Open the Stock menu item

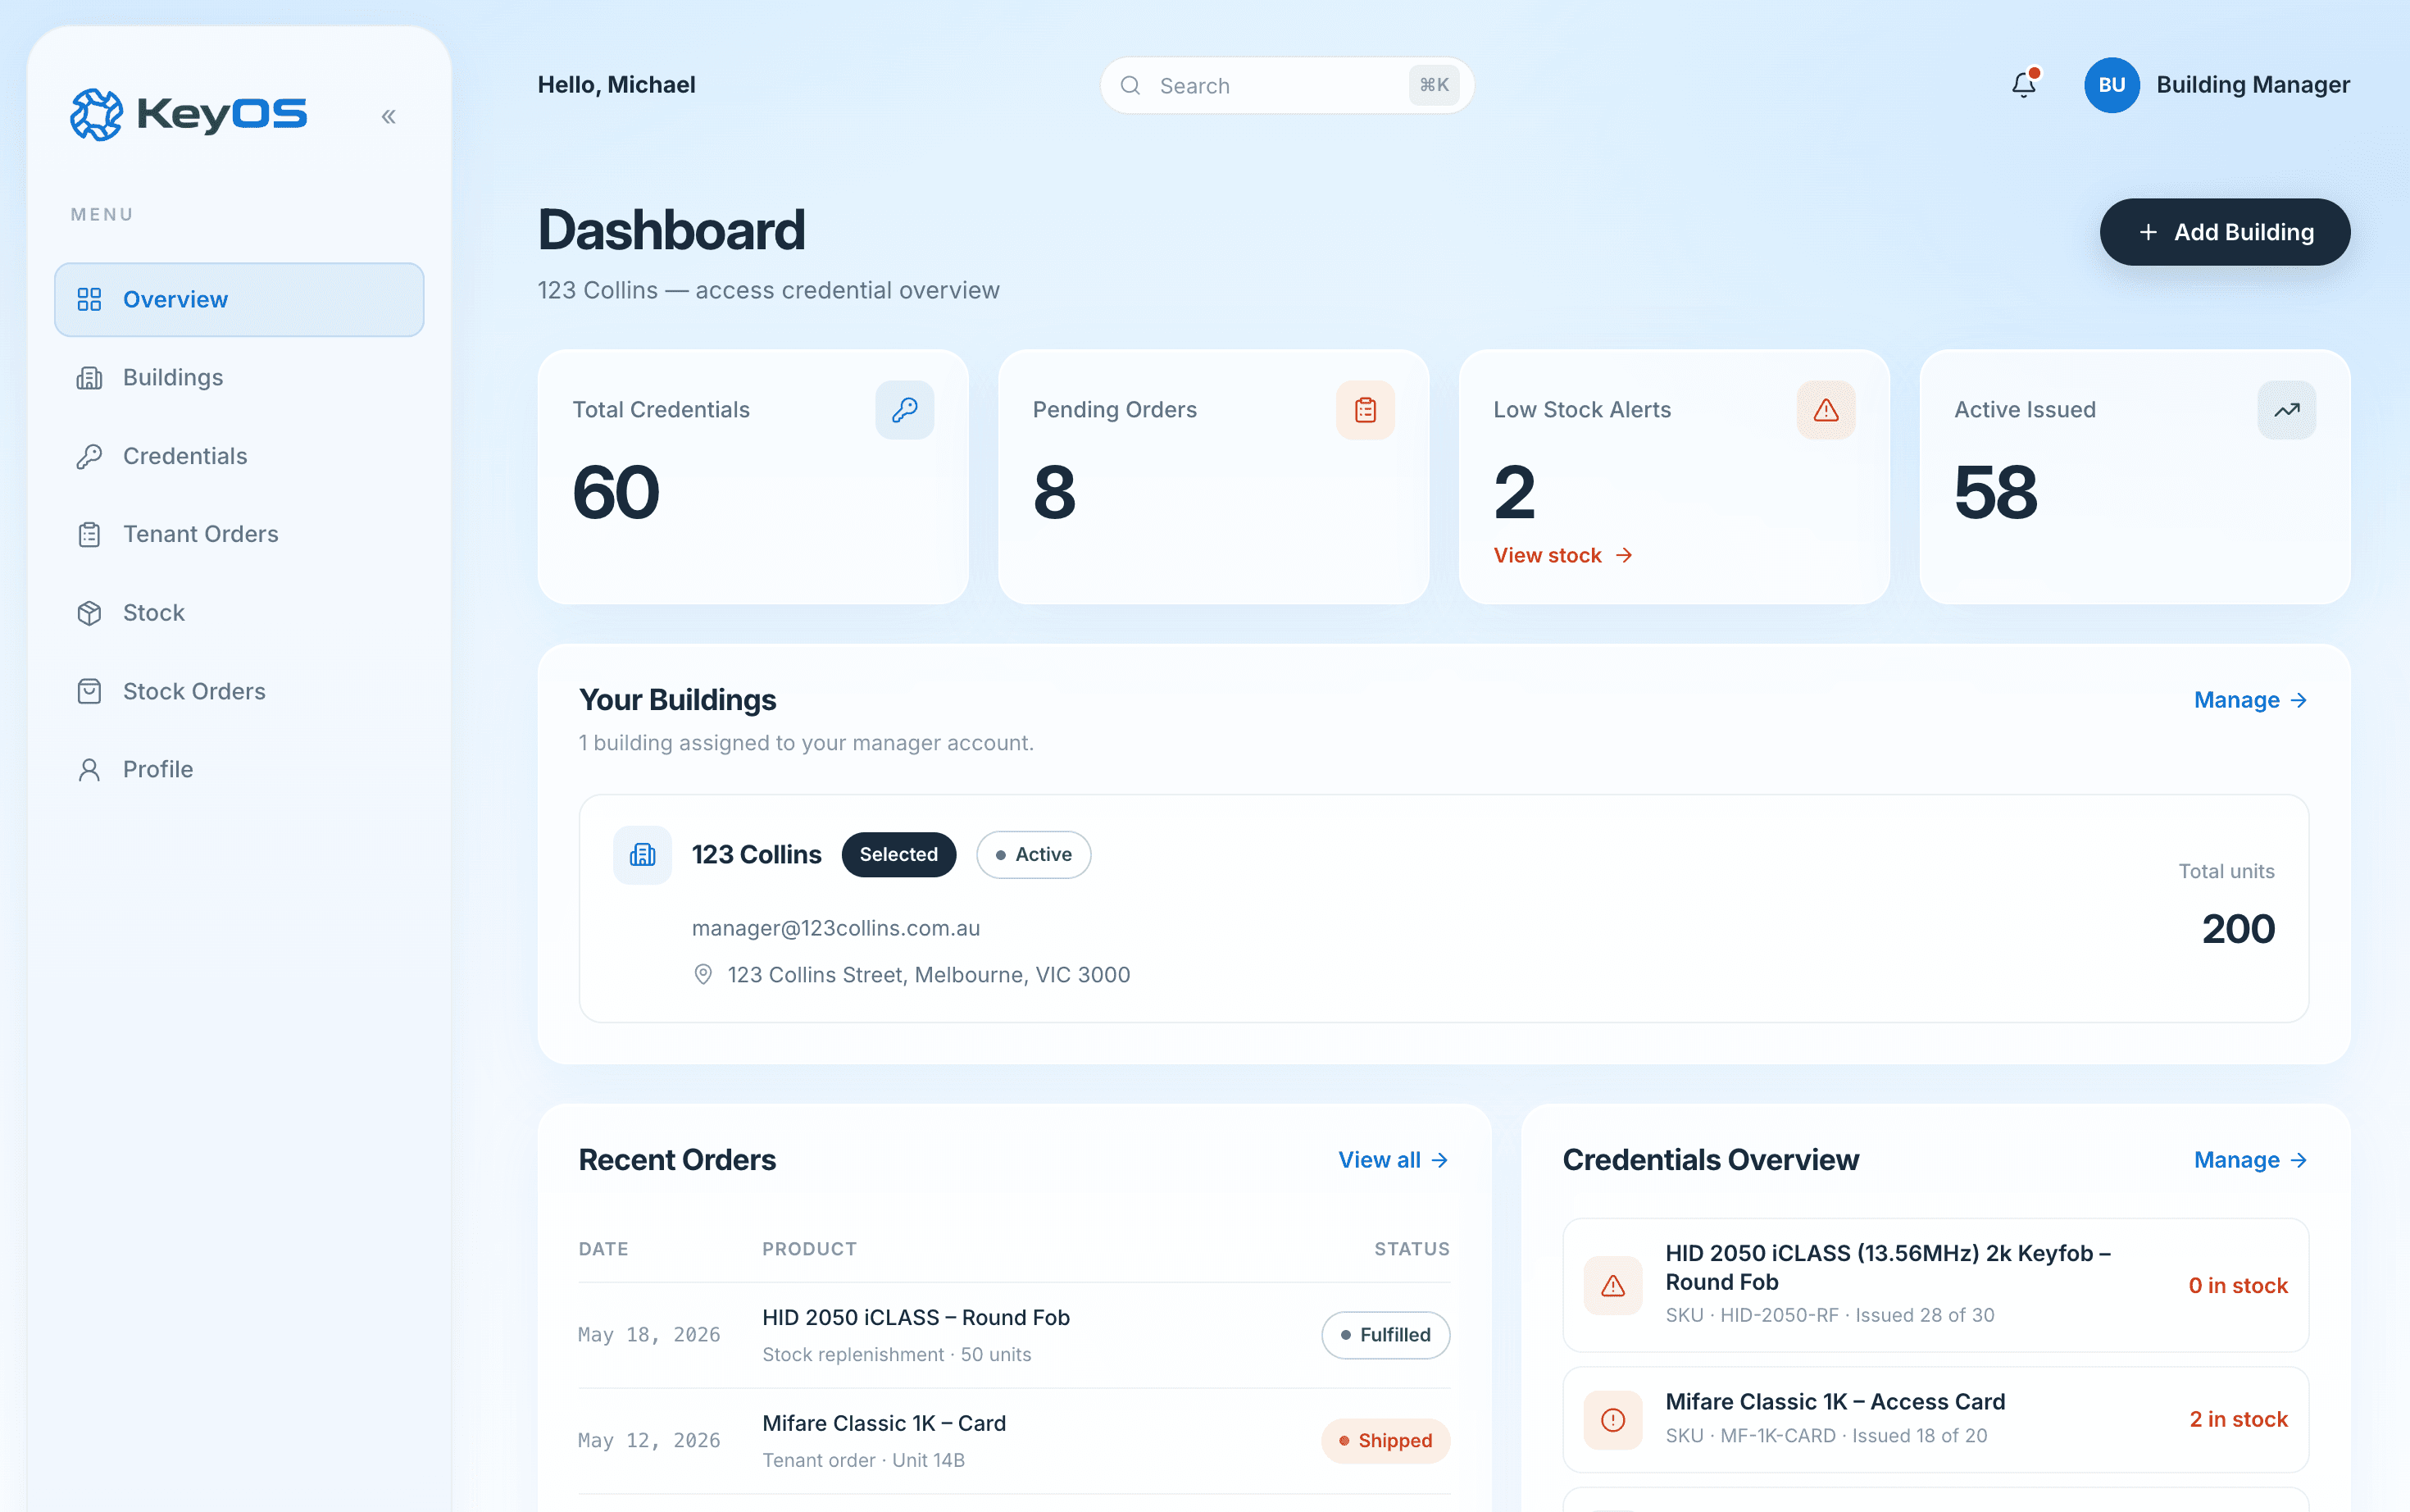point(239,613)
